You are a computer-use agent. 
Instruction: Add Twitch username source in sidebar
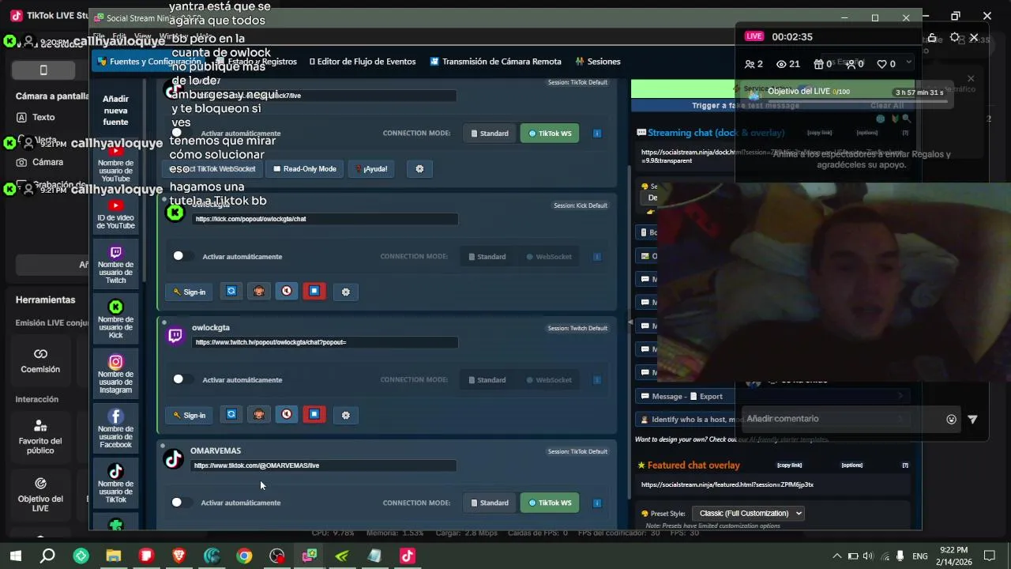(115, 265)
